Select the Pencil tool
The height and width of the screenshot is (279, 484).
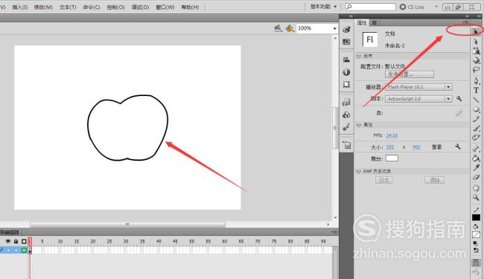pyautogui.click(x=476, y=119)
